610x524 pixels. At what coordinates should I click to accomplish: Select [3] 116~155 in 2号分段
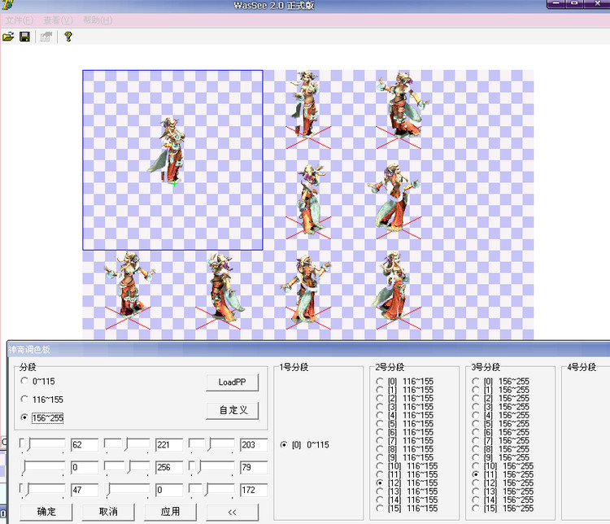click(380, 407)
